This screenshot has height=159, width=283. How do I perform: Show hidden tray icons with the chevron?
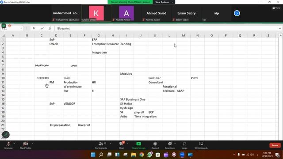point(234,155)
